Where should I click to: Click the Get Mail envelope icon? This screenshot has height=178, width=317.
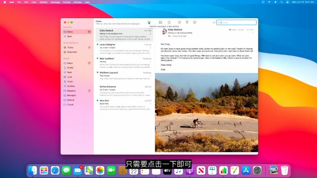[161, 23]
